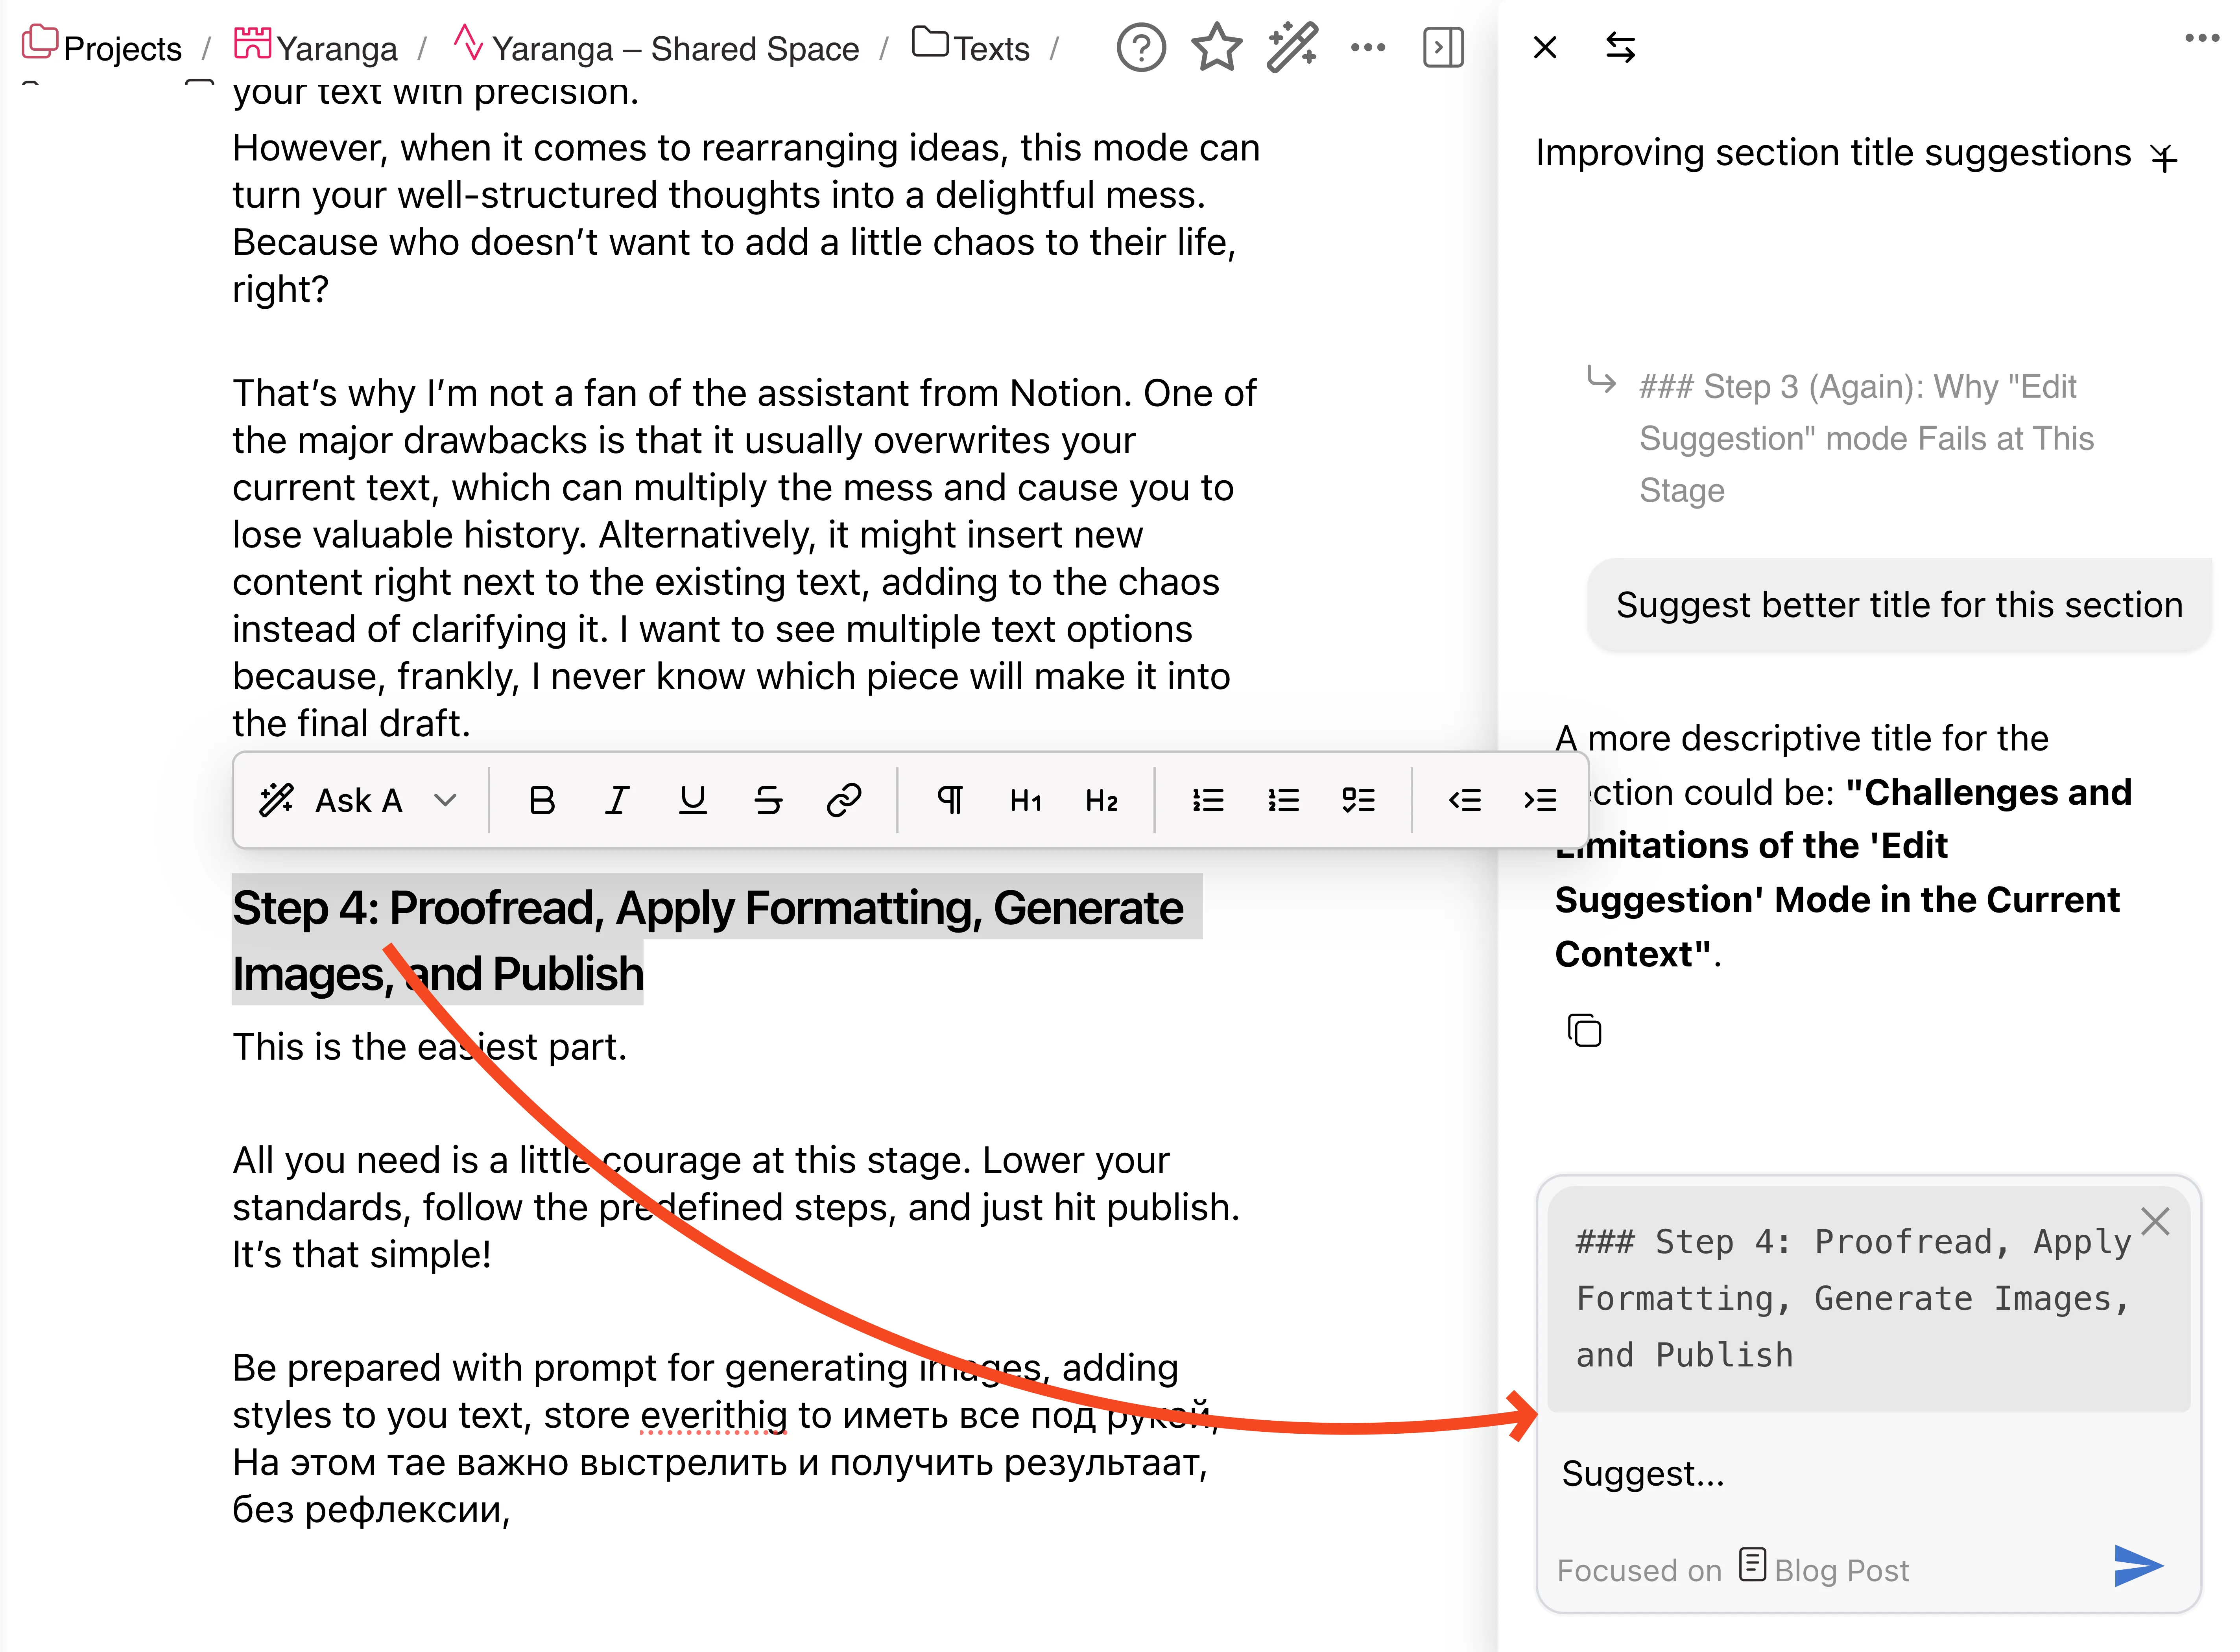Viewport: 2240px width, 1652px height.
Task: Toggle strikethrough formatting
Action: pyautogui.click(x=768, y=800)
